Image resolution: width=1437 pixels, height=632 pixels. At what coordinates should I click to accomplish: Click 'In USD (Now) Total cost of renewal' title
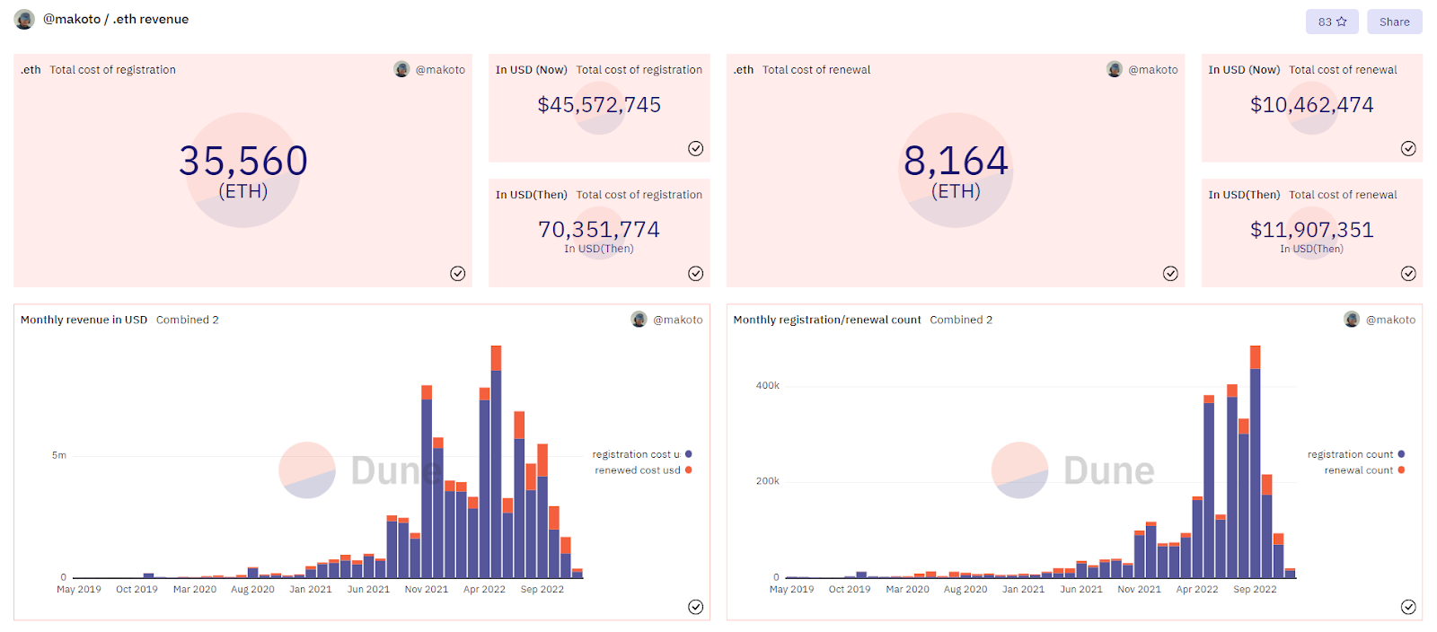[1302, 70]
